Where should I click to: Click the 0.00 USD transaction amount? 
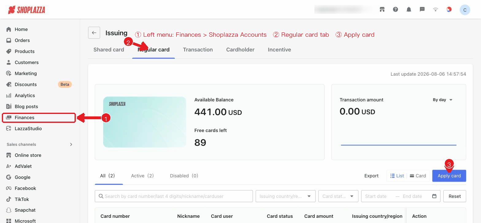[357, 112]
